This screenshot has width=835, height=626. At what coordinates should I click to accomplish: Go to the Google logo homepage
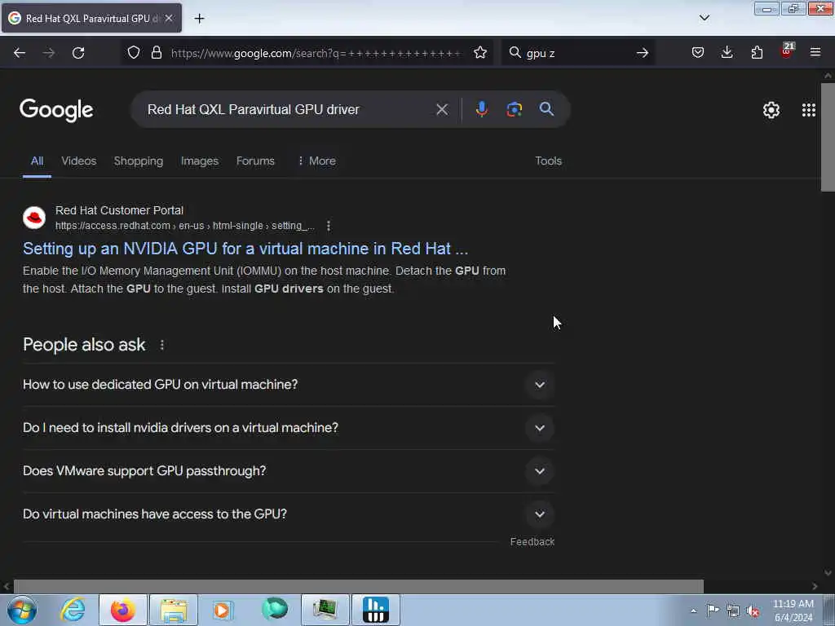pos(56,110)
